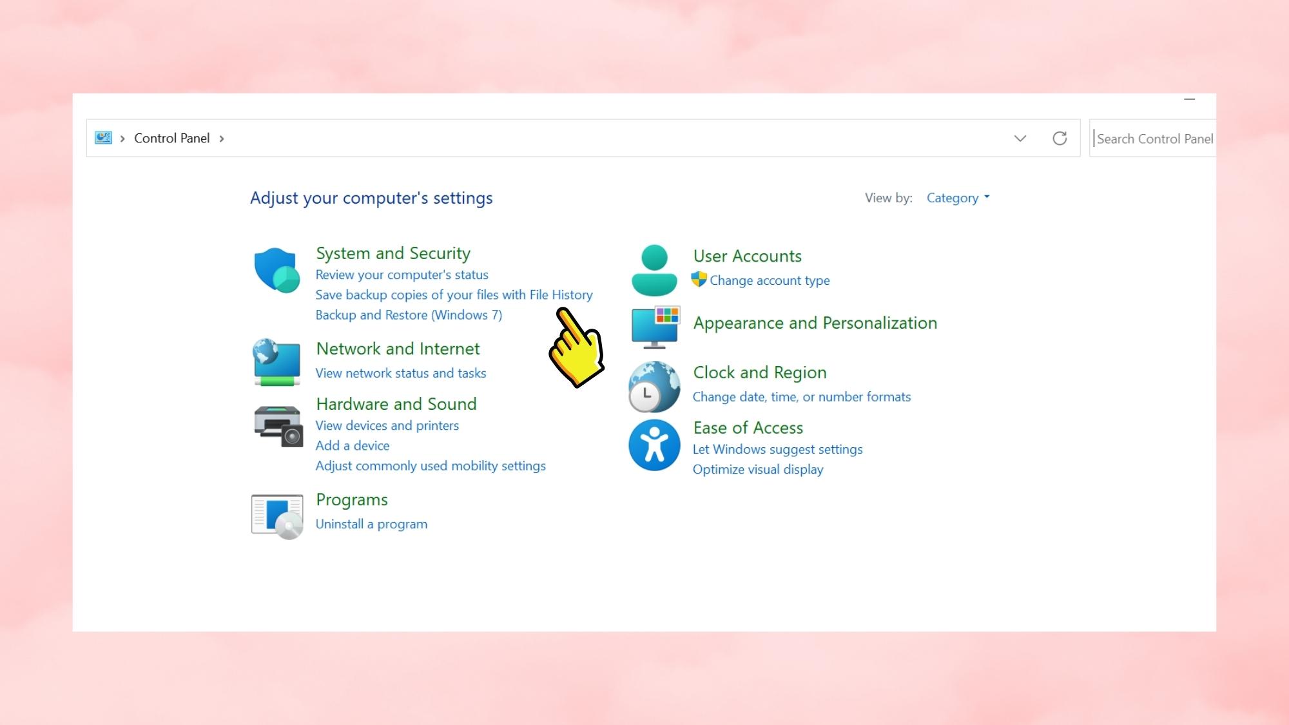The width and height of the screenshot is (1289, 725).
Task: Open the Clock and Region globe icon
Action: pyautogui.click(x=654, y=387)
